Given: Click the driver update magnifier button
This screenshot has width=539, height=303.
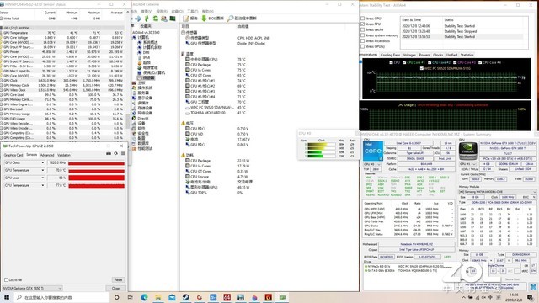Looking at the screenshot, I should coord(242,19).
